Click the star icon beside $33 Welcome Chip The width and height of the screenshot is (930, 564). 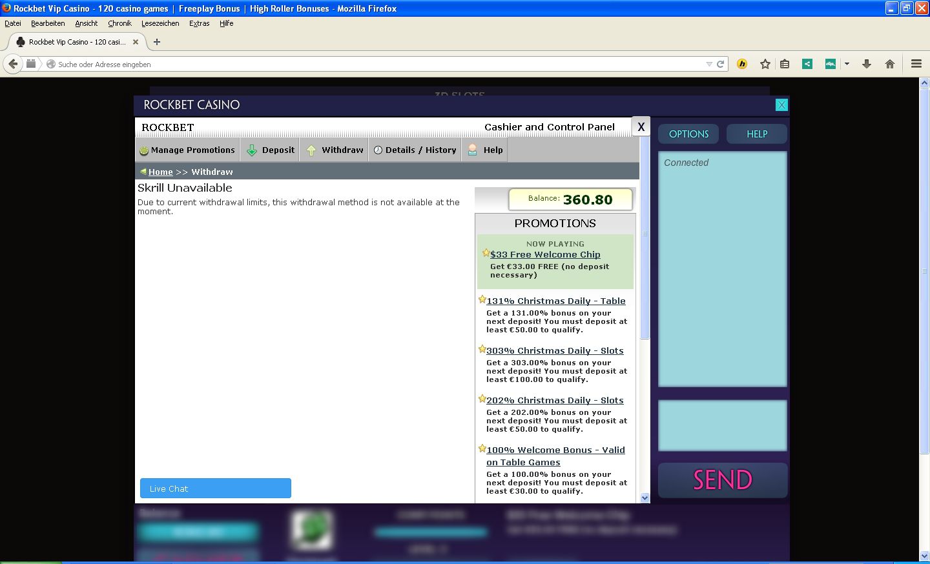pyautogui.click(x=486, y=253)
